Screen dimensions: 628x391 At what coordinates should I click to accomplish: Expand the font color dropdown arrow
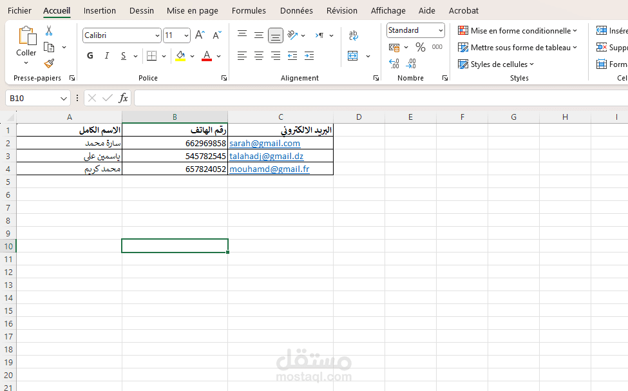[219, 56]
